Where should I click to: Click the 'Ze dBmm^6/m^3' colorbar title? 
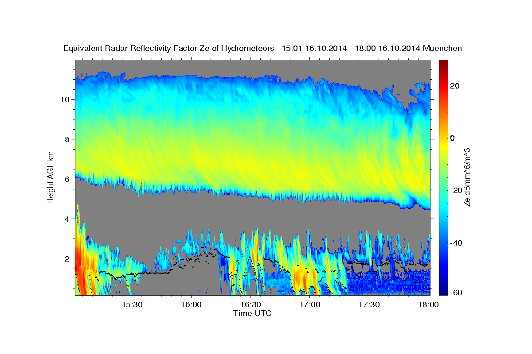coord(466,177)
